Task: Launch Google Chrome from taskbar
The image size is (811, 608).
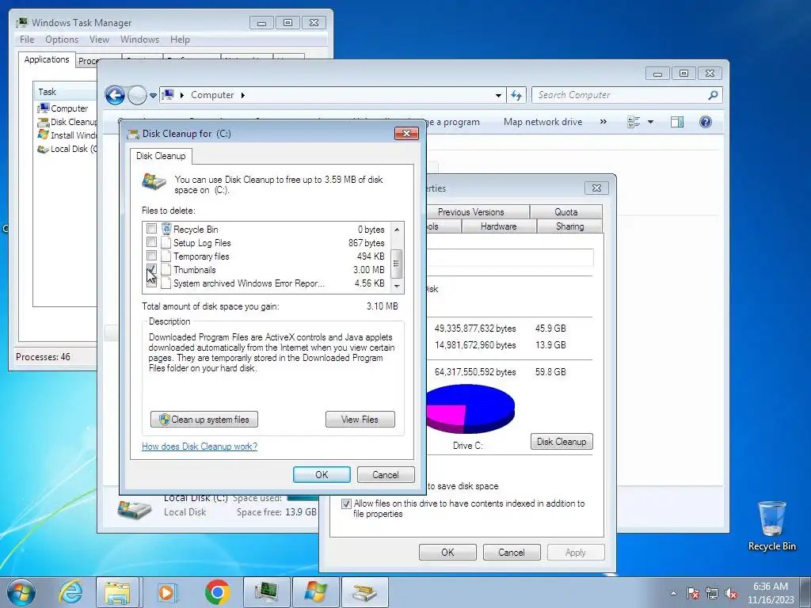Action: click(x=217, y=592)
